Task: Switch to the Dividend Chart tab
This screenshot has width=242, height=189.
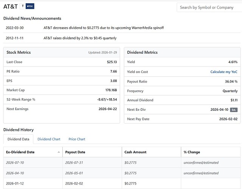Action: pos(49,139)
